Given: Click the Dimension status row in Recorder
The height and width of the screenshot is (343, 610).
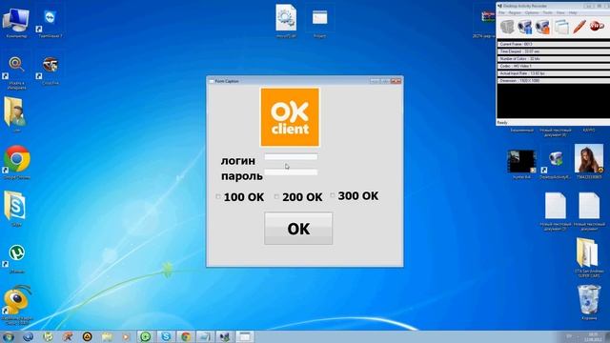Looking at the screenshot, I should 553,80.
